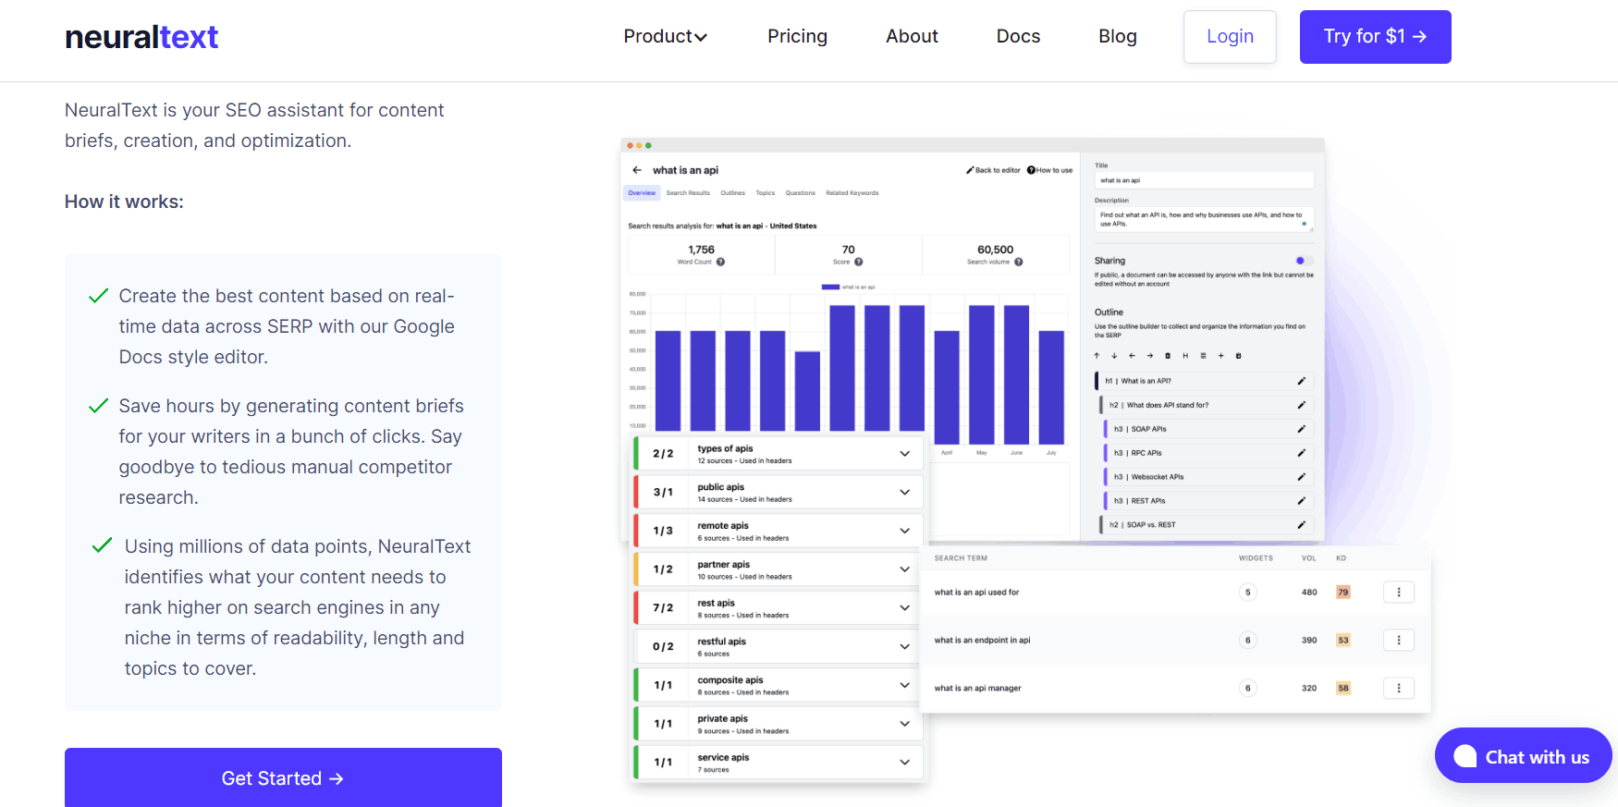Toggle the Sharing switch
Screen dimensions: 1618x807
1304,261
